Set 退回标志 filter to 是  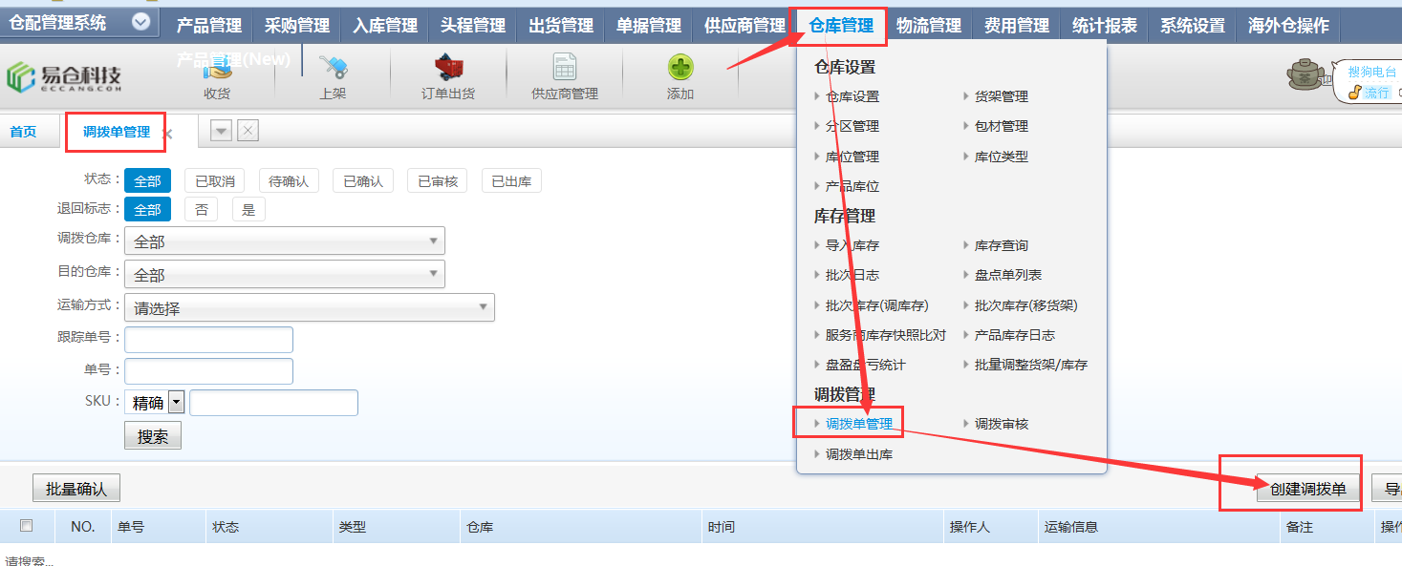[248, 210]
